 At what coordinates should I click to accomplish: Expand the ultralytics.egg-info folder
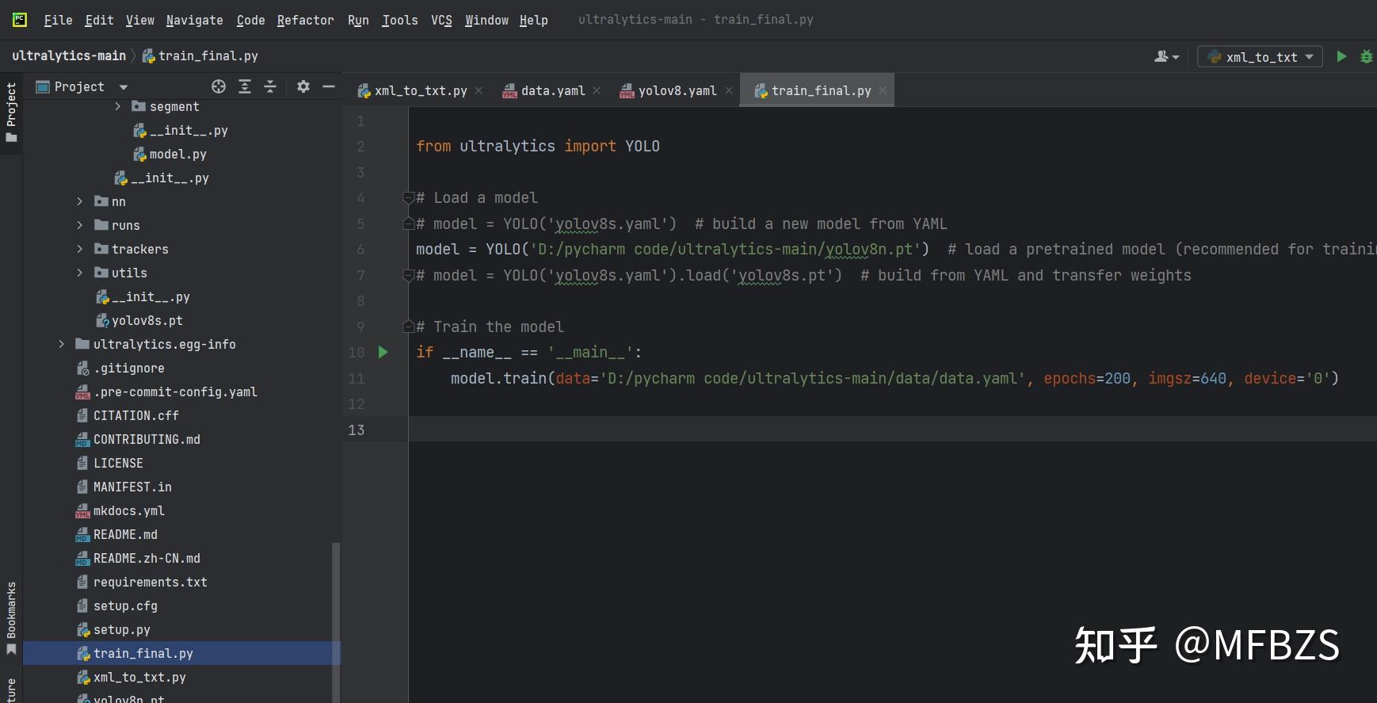pyautogui.click(x=61, y=344)
